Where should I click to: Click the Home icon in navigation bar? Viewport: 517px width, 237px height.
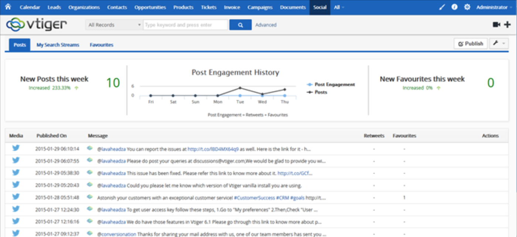pos(8,7)
